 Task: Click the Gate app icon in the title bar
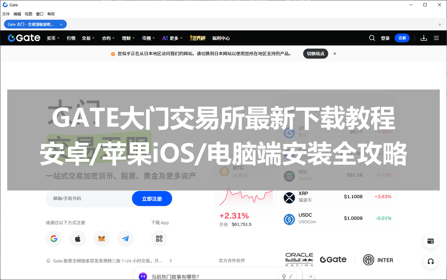point(5,5)
